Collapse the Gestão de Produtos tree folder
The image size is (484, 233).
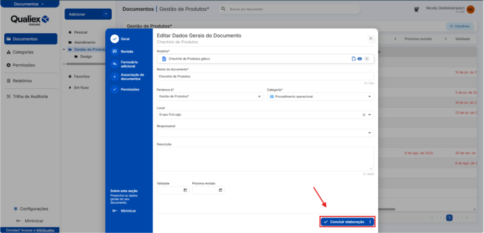pyautogui.click(x=64, y=49)
